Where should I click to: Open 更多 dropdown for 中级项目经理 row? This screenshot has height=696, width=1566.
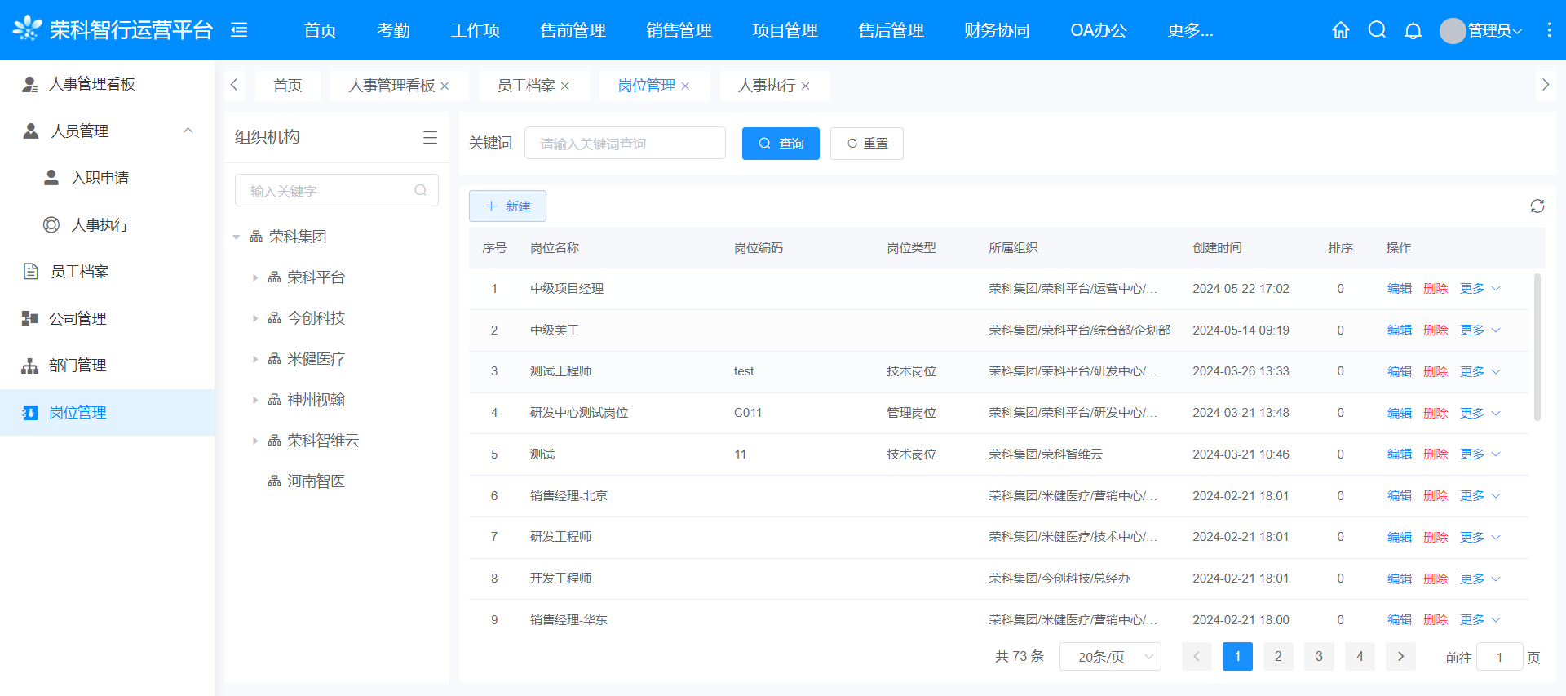pyautogui.click(x=1480, y=289)
